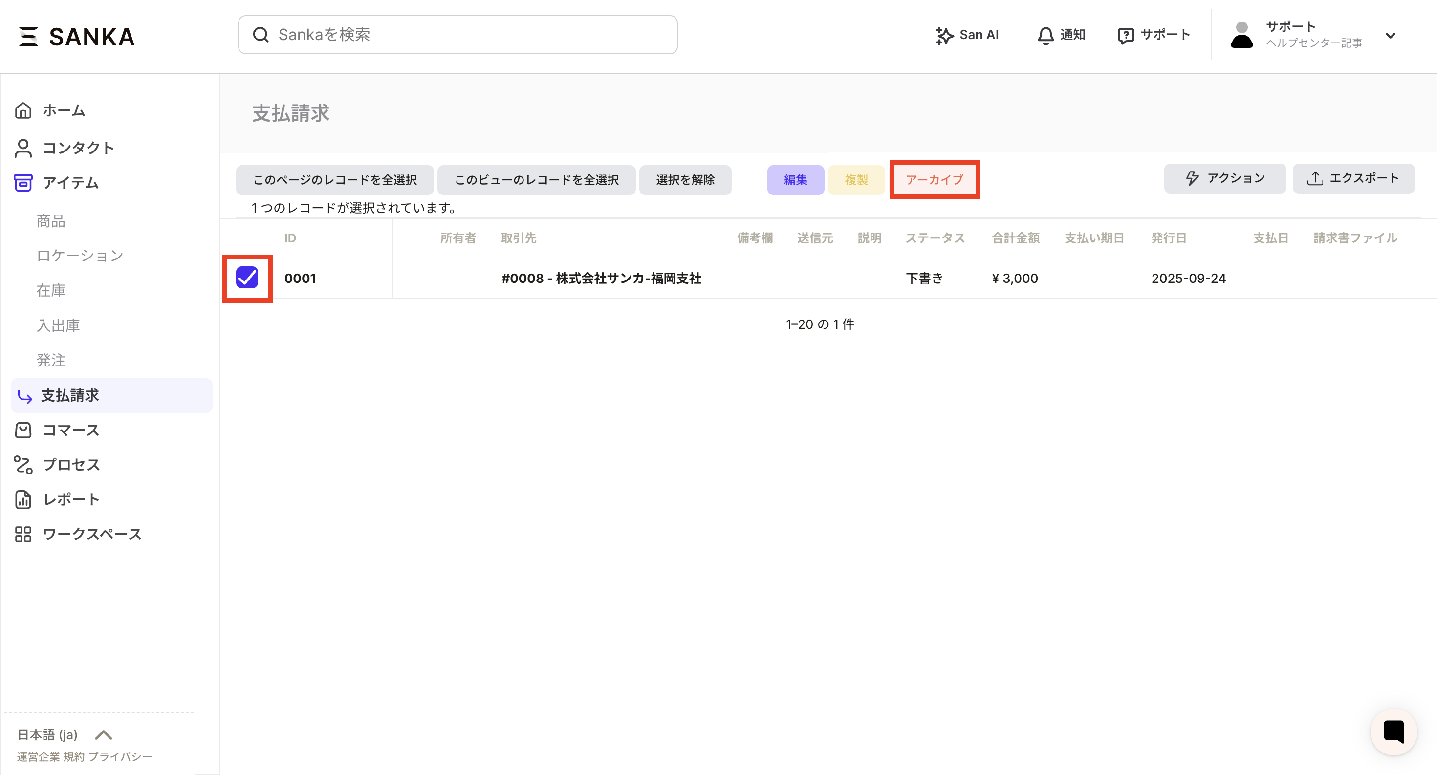The image size is (1437, 775).
Task: Click the ホーム house icon in sidebar
Action: pos(23,110)
